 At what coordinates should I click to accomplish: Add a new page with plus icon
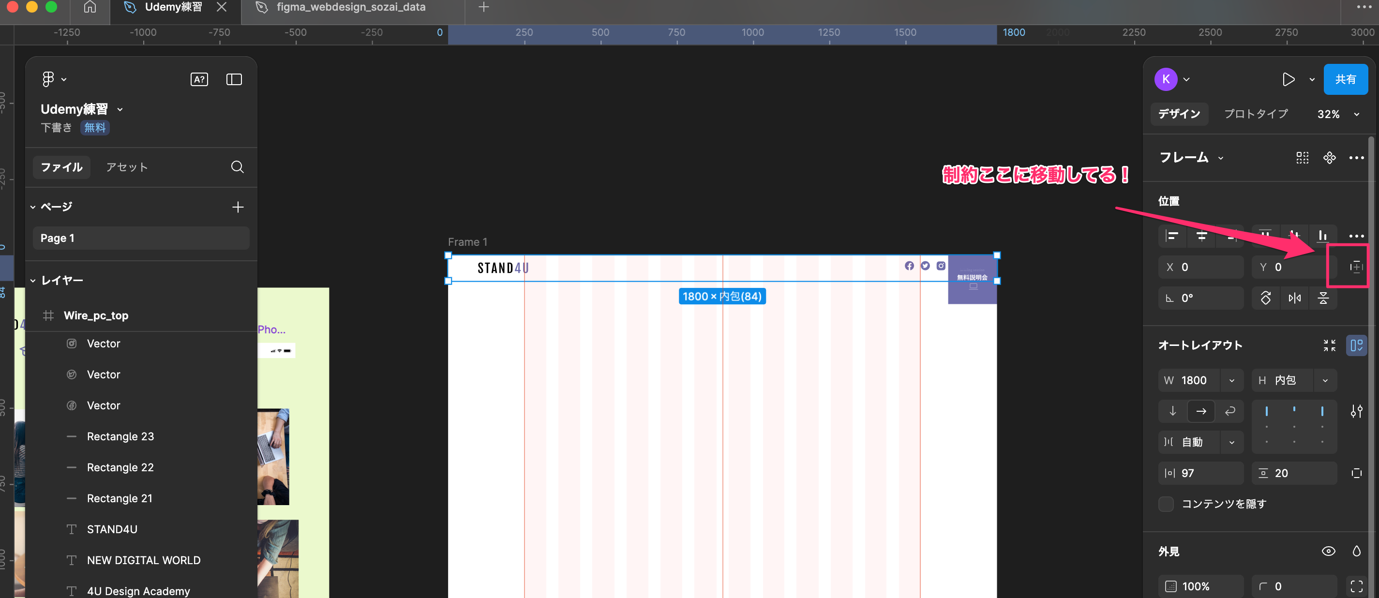(x=238, y=207)
